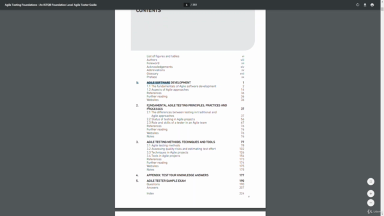Click the vertical scrollbar thumb
Viewport: 384px width, 216px height.
pos(382,9)
